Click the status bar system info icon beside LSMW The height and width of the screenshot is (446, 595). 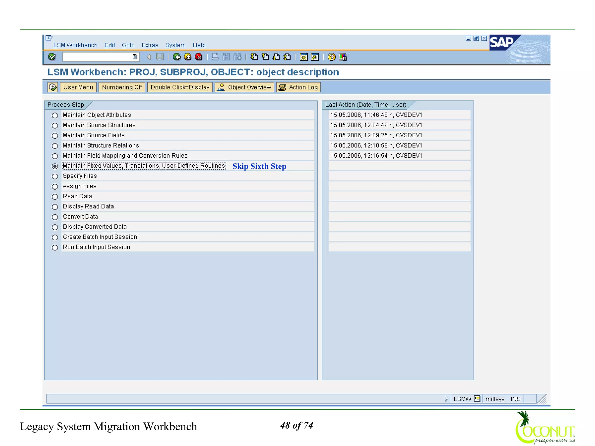click(x=477, y=399)
